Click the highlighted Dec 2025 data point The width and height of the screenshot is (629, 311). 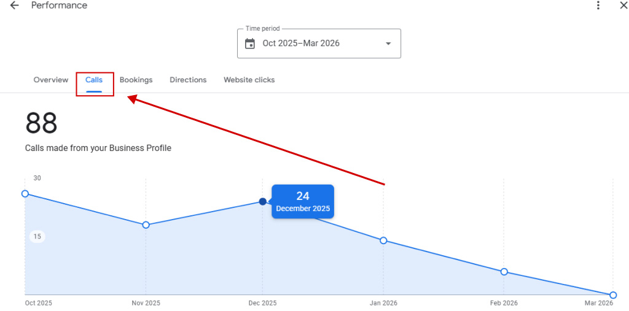263,202
